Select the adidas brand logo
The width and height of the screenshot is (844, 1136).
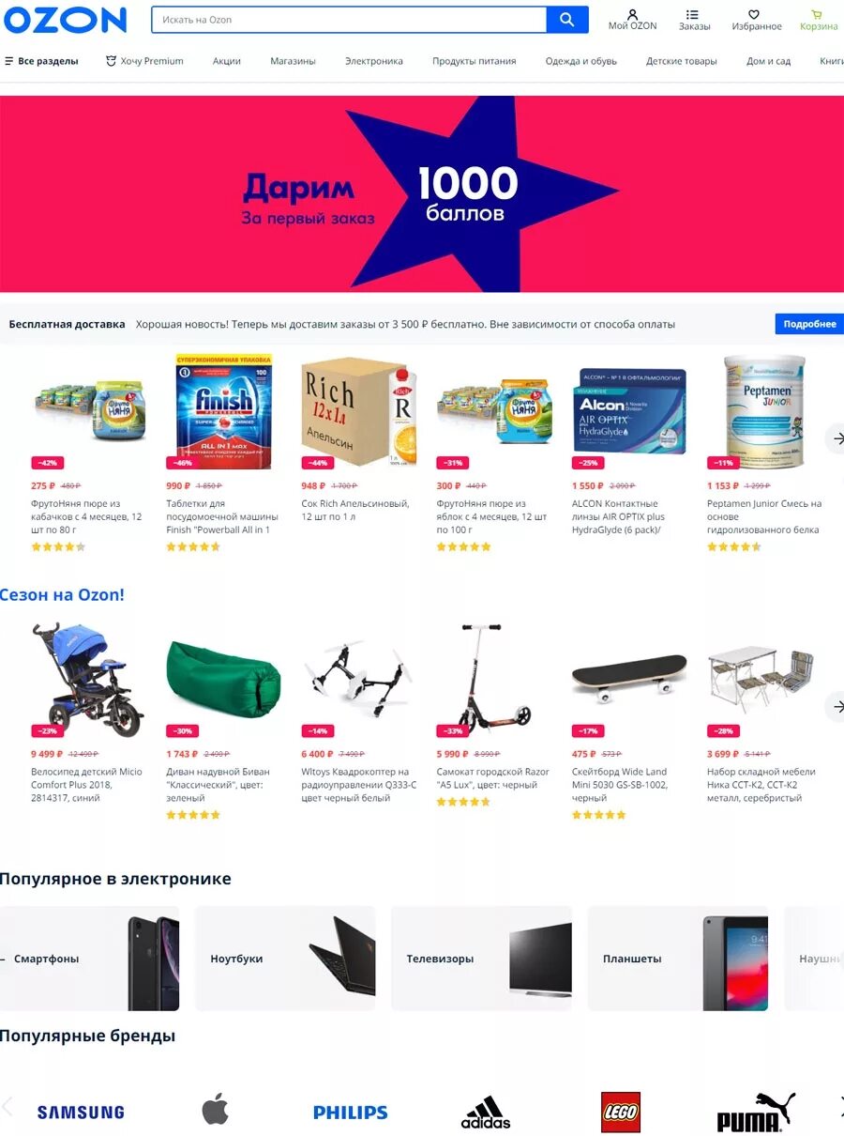(486, 1112)
